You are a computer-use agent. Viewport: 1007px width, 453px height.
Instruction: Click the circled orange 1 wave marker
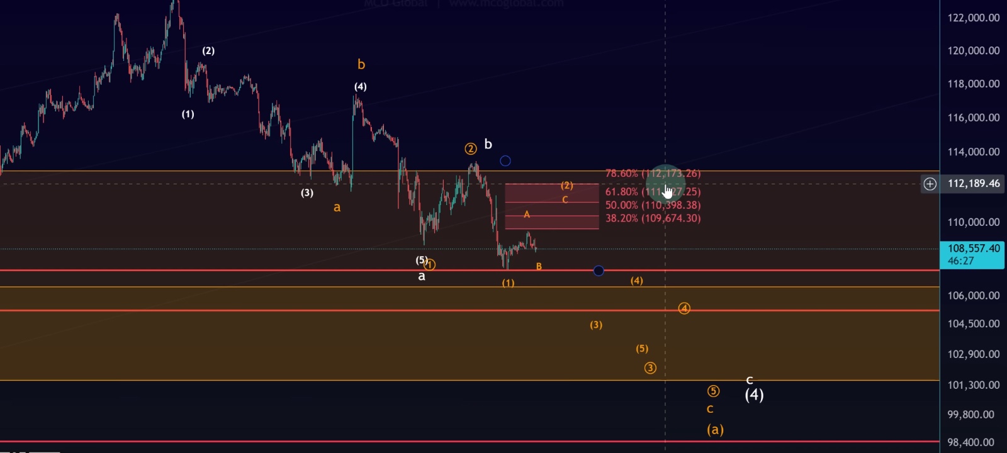click(430, 265)
